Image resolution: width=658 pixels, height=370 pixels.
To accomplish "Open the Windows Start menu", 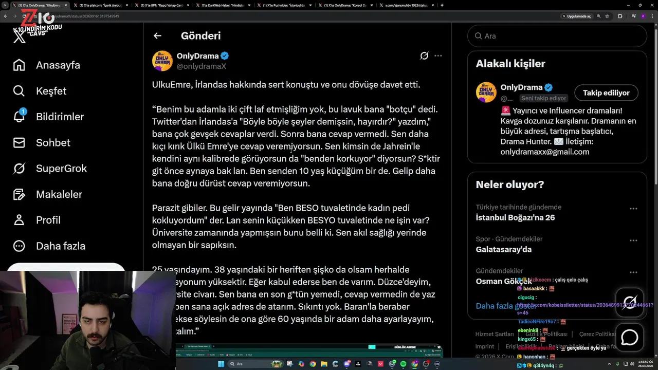I will 221,364.
